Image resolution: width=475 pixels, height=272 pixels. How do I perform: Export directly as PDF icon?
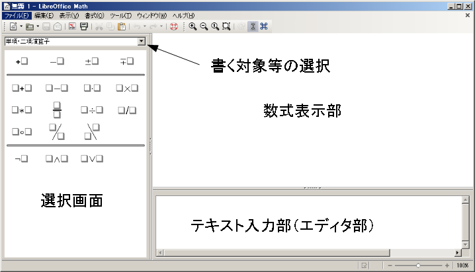click(72, 26)
